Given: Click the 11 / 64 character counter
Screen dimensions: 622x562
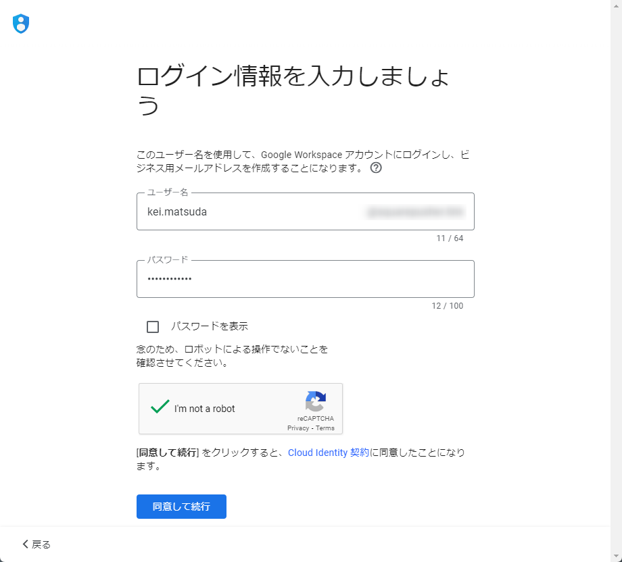Looking at the screenshot, I should click(x=450, y=238).
